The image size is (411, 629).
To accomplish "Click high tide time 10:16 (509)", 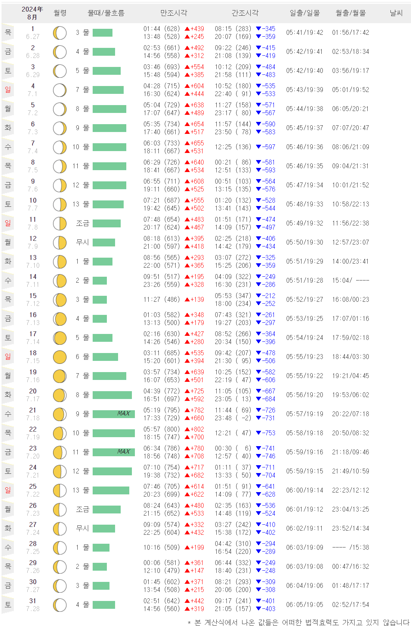I will [161, 547].
